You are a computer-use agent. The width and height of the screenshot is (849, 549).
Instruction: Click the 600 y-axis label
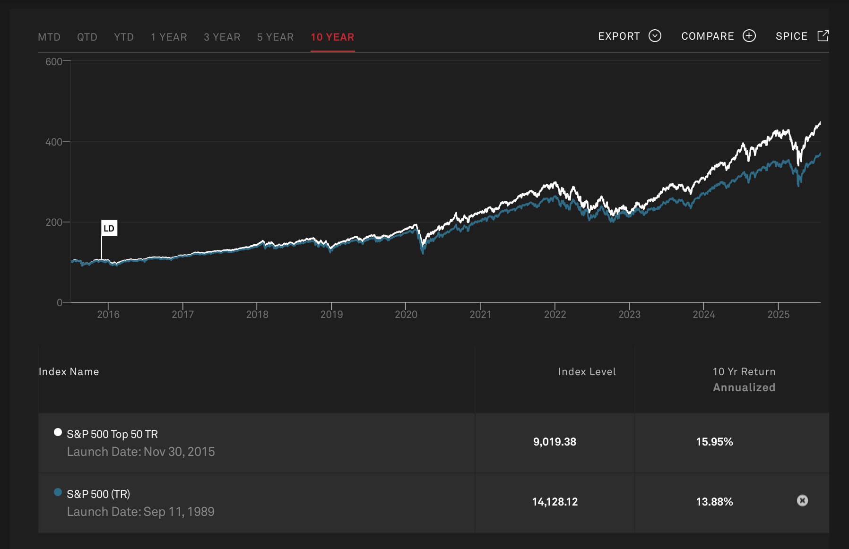[53, 61]
